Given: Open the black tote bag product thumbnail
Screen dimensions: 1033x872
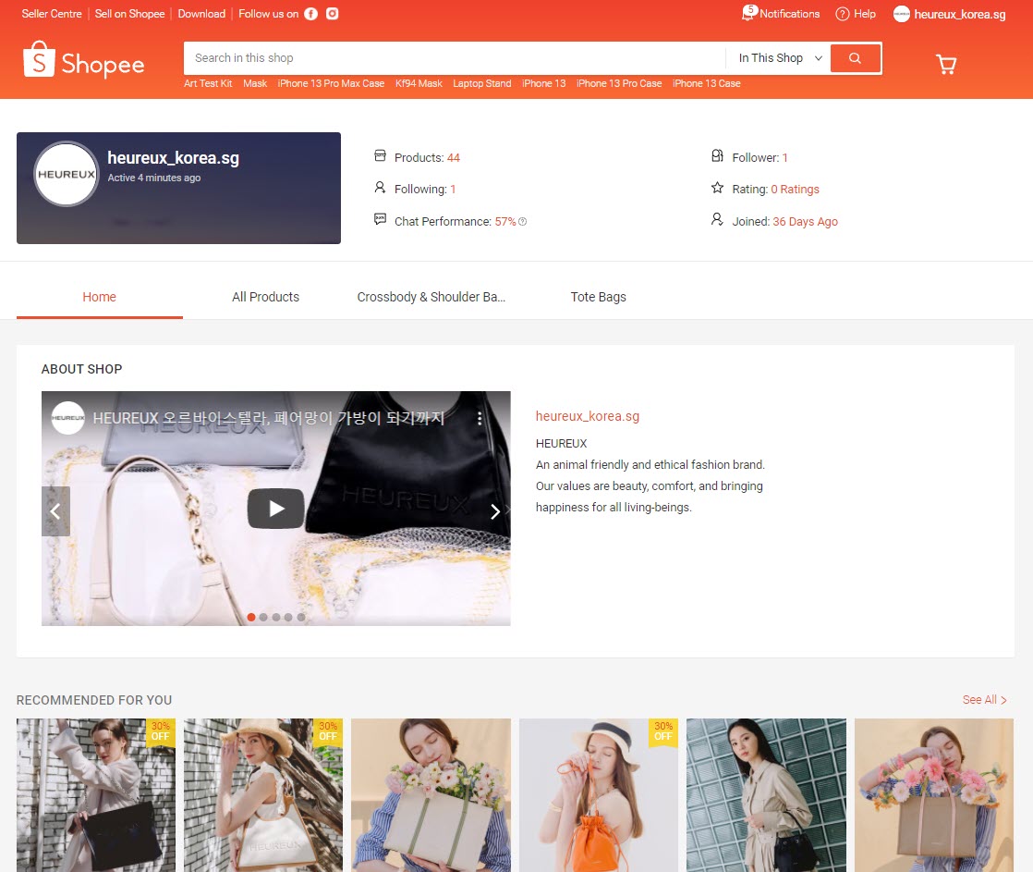Looking at the screenshot, I should click(x=96, y=795).
